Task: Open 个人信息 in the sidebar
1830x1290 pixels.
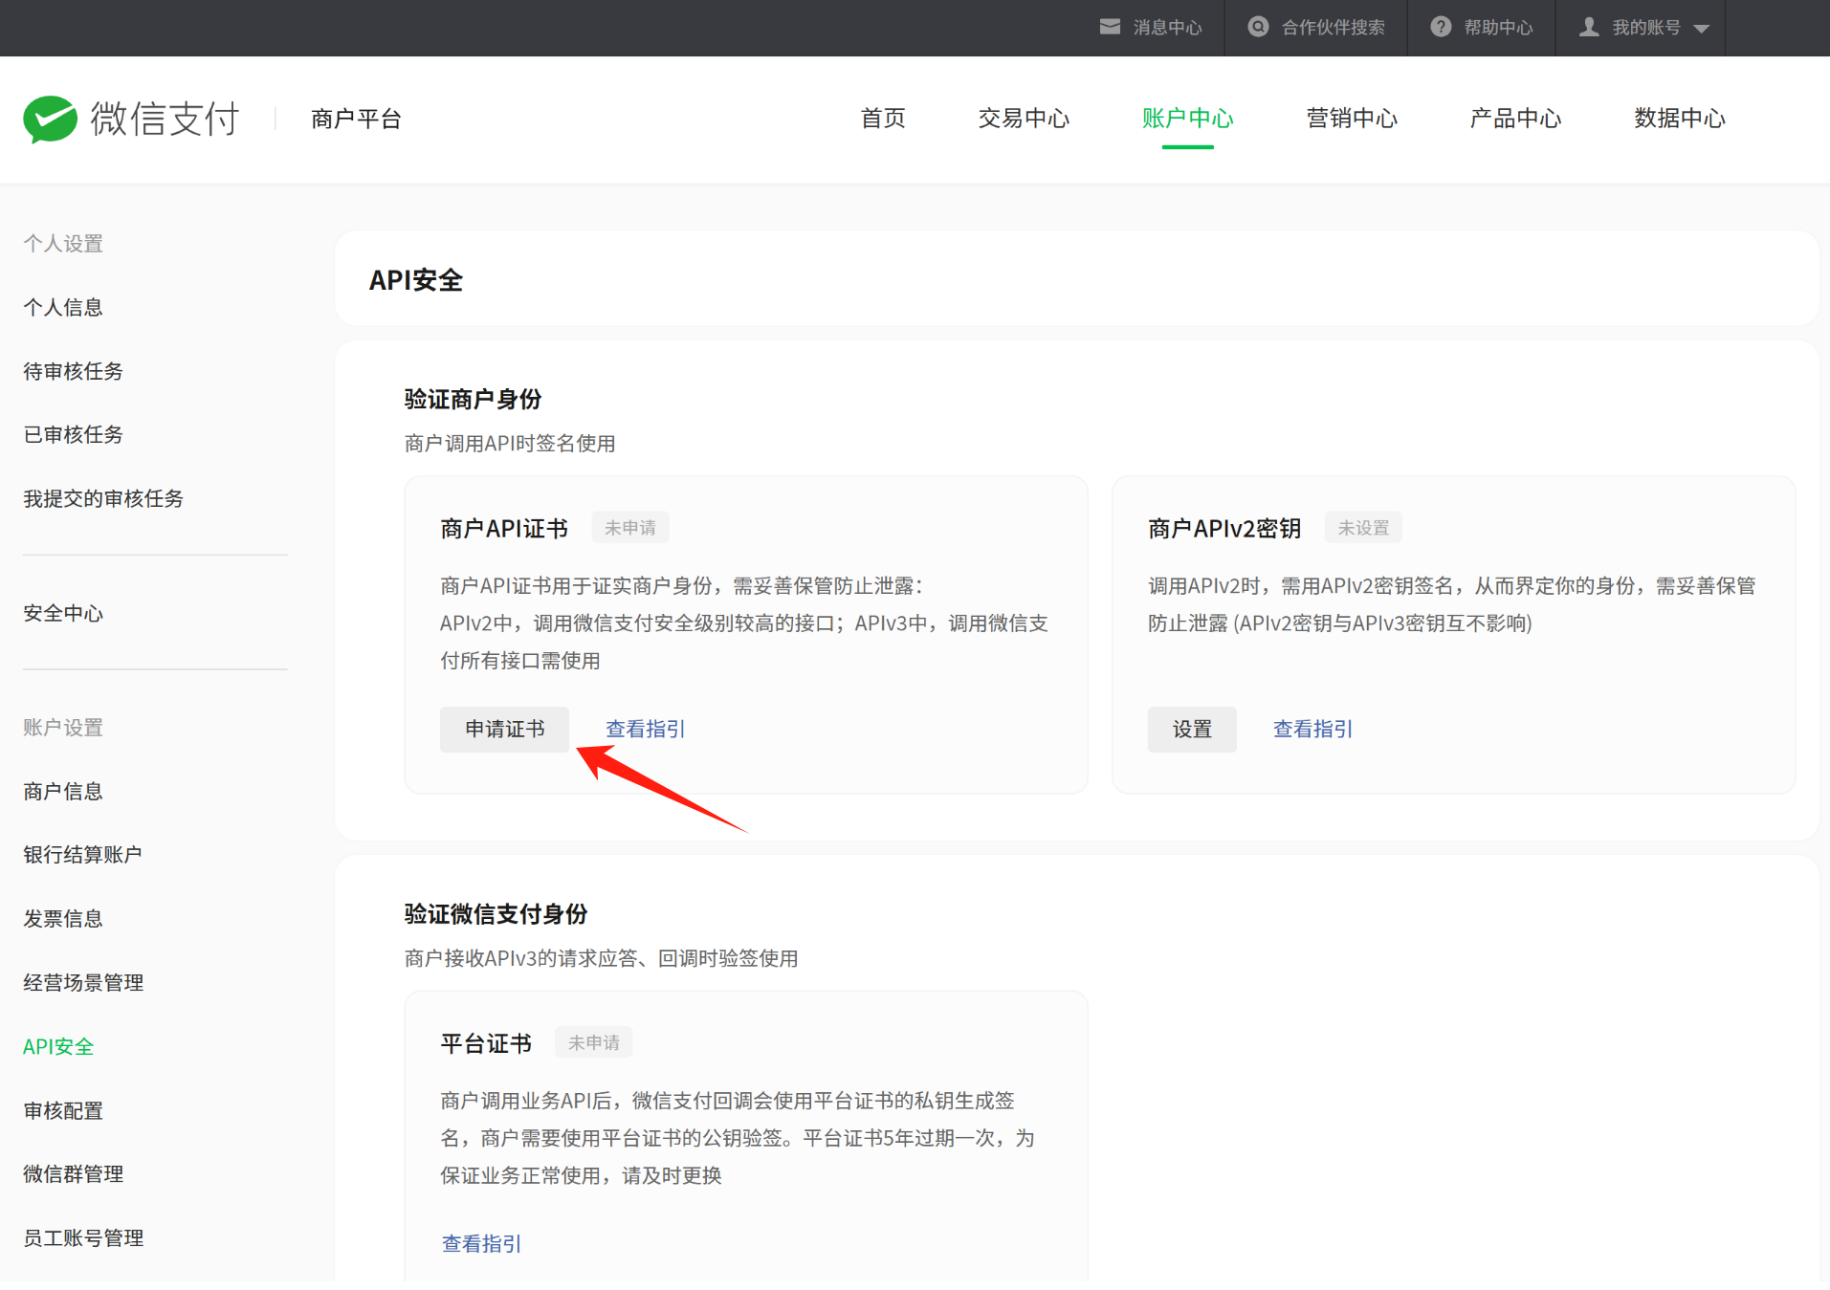Action: [x=63, y=307]
